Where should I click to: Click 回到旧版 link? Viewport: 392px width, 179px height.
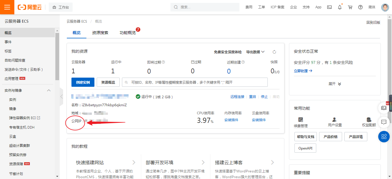tap(373, 22)
